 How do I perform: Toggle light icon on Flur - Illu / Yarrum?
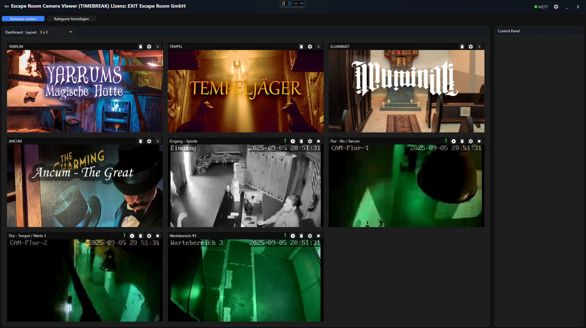point(446,141)
